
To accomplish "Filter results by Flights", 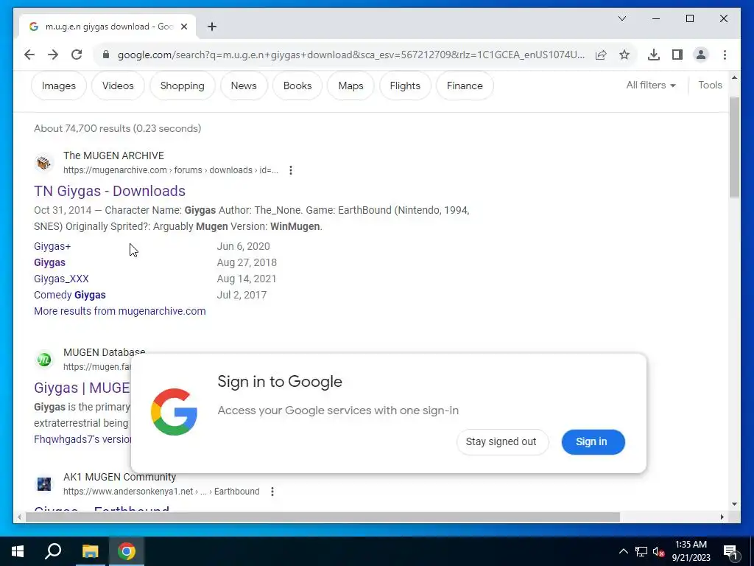I will click(405, 85).
